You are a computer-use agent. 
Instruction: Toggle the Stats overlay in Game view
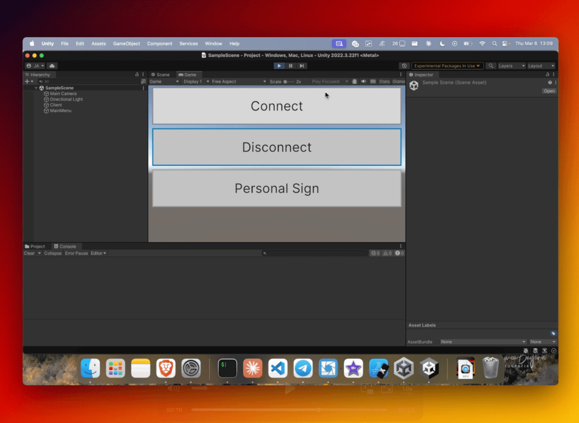tap(384, 81)
